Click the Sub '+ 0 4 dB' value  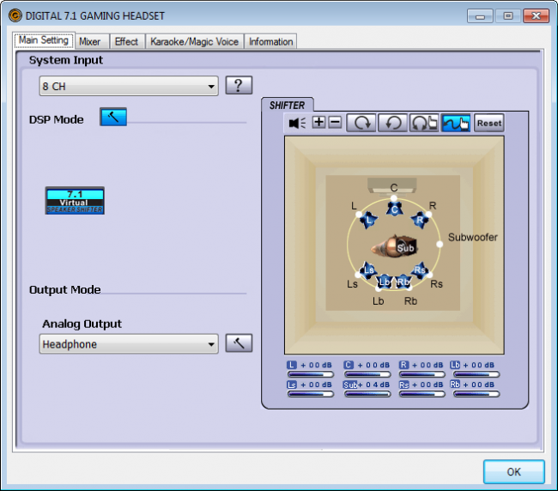pyautogui.click(x=373, y=385)
